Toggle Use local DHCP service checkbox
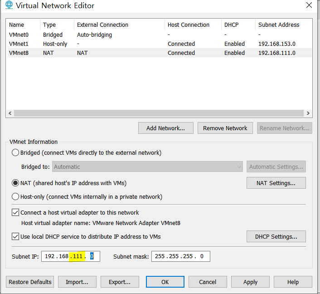320x294 pixels. point(15,236)
